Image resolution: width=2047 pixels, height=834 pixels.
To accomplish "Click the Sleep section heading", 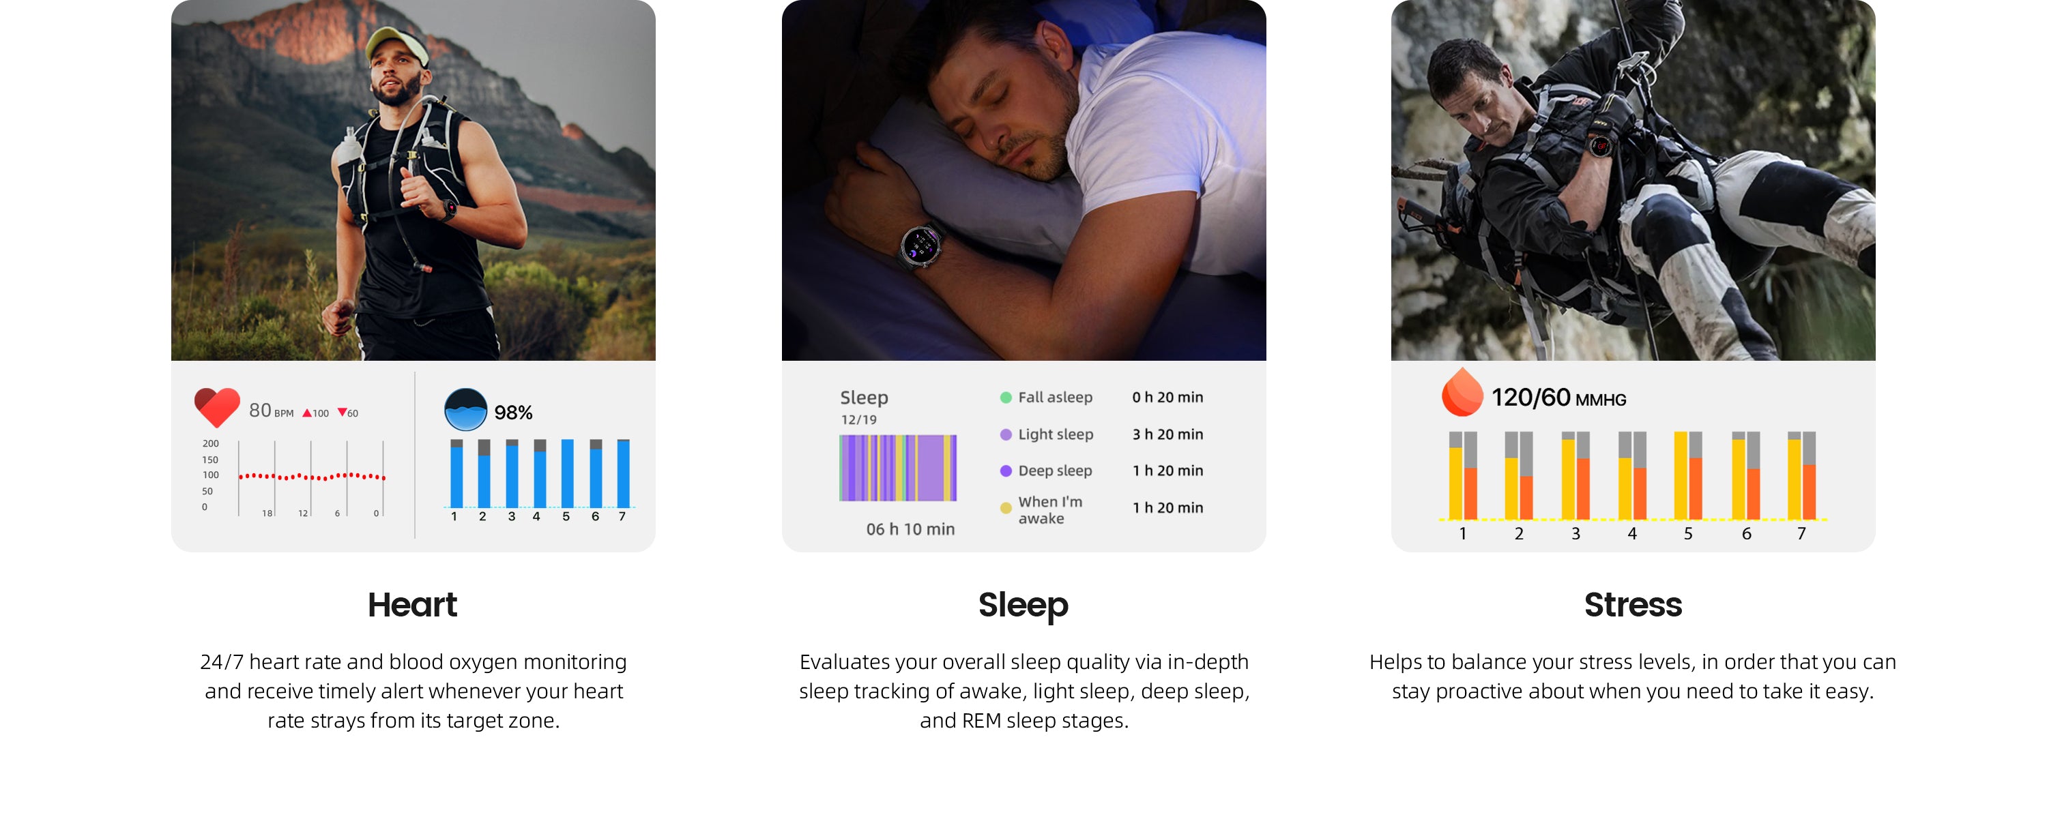I will [x=1023, y=606].
